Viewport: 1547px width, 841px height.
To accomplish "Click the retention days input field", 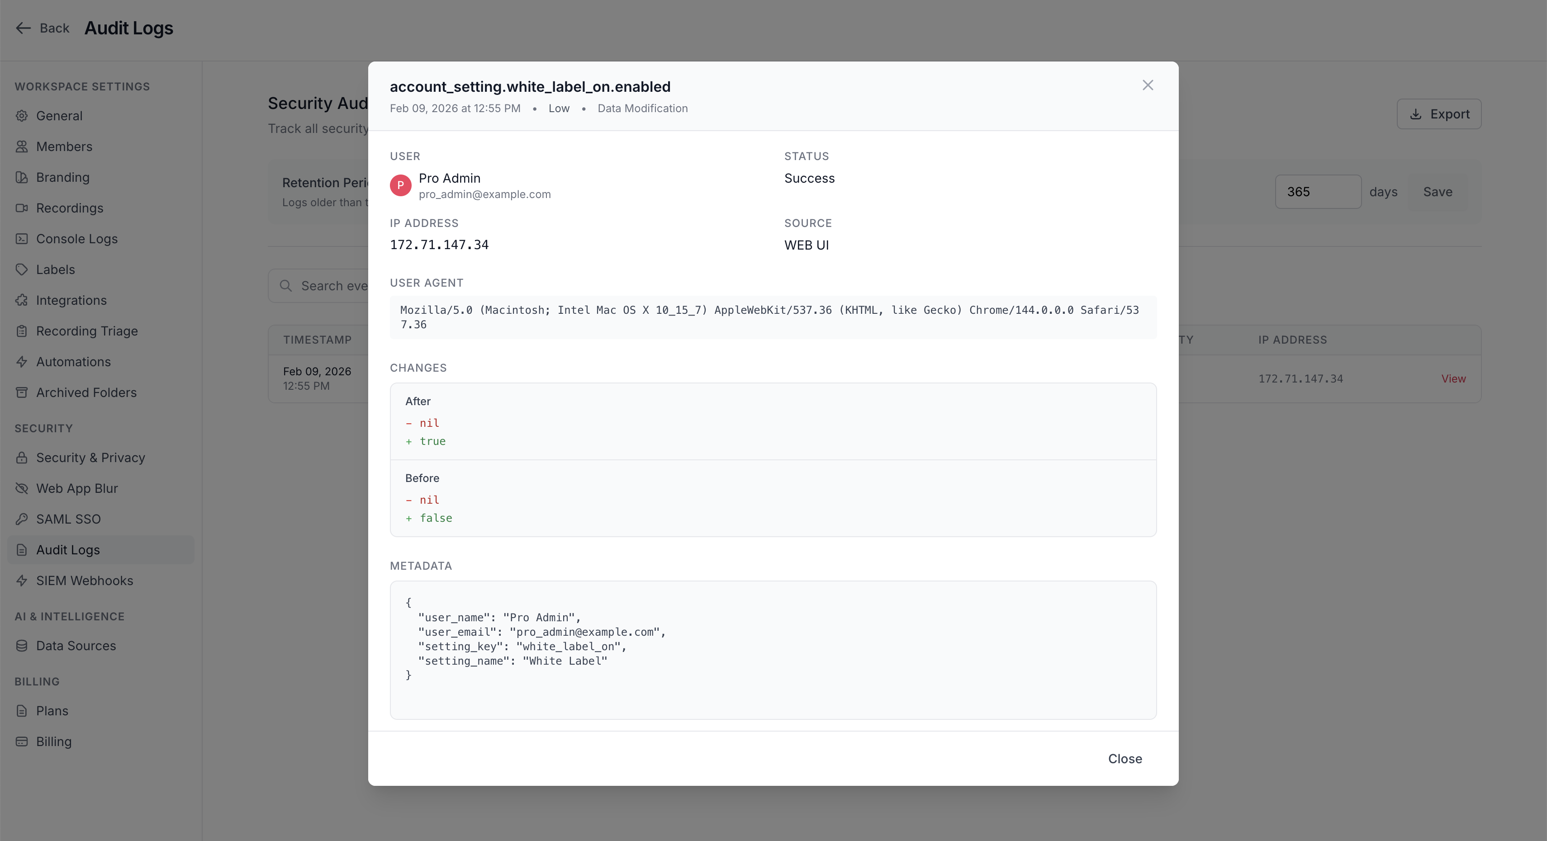I will 1318,192.
